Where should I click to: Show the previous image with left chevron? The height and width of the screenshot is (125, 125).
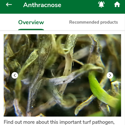(15, 75)
